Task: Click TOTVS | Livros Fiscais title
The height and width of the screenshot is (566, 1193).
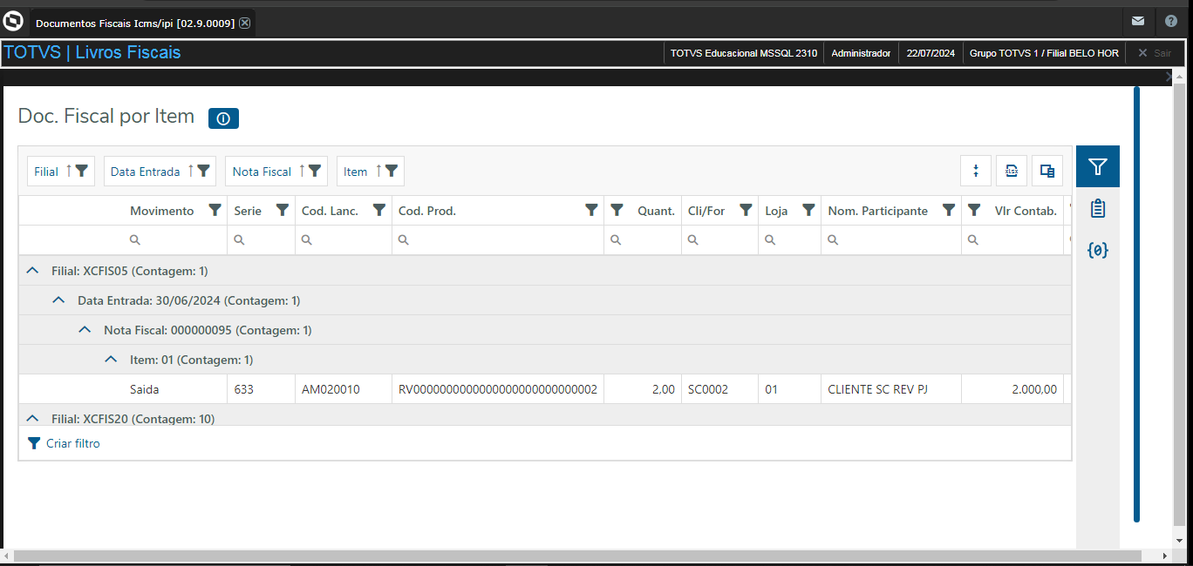Action: [92, 52]
